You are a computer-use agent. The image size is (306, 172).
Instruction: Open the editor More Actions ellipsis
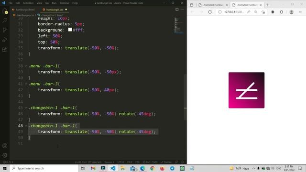(182, 10)
